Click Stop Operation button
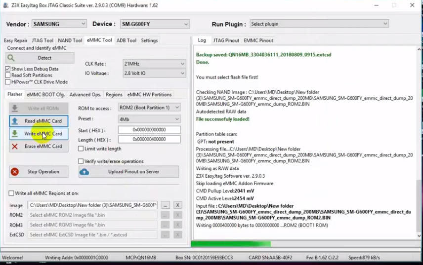 39,172
